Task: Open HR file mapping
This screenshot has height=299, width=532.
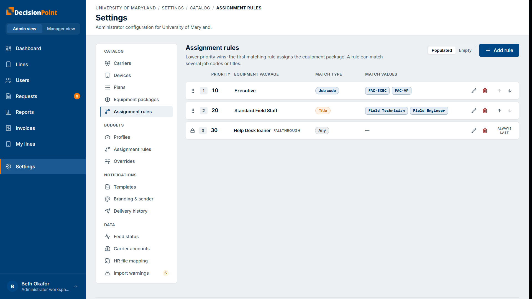Action: click(136, 261)
